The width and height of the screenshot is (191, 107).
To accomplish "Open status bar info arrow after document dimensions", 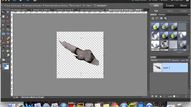I will 46,97.
